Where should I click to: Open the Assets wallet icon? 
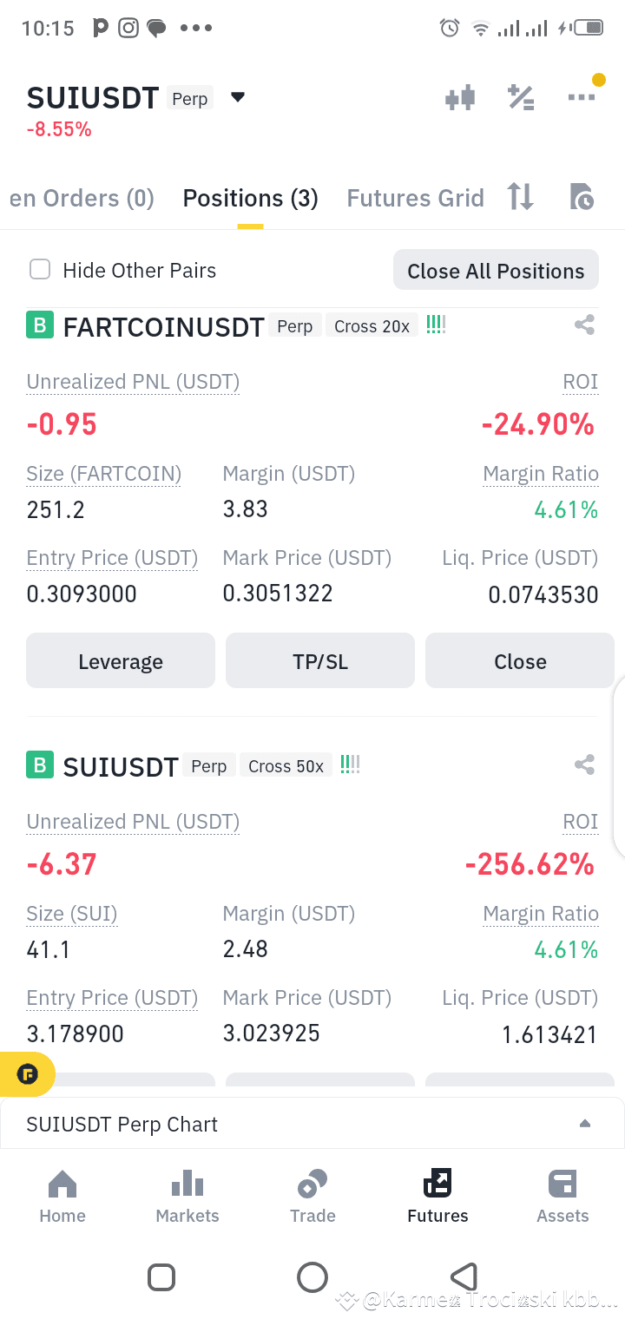click(x=562, y=1197)
